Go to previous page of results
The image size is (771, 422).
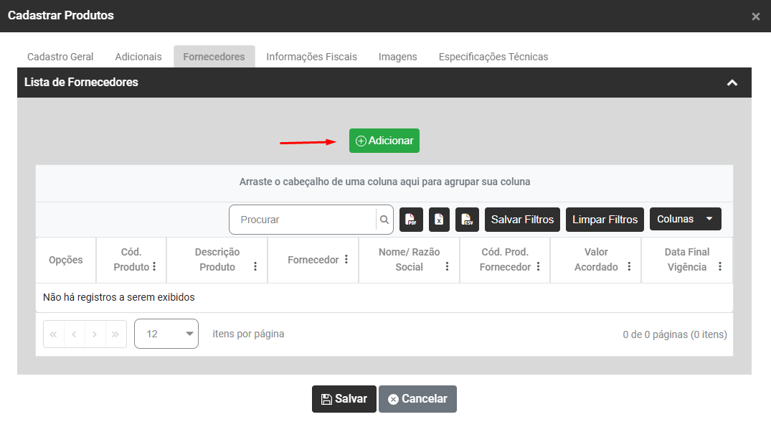(x=75, y=334)
